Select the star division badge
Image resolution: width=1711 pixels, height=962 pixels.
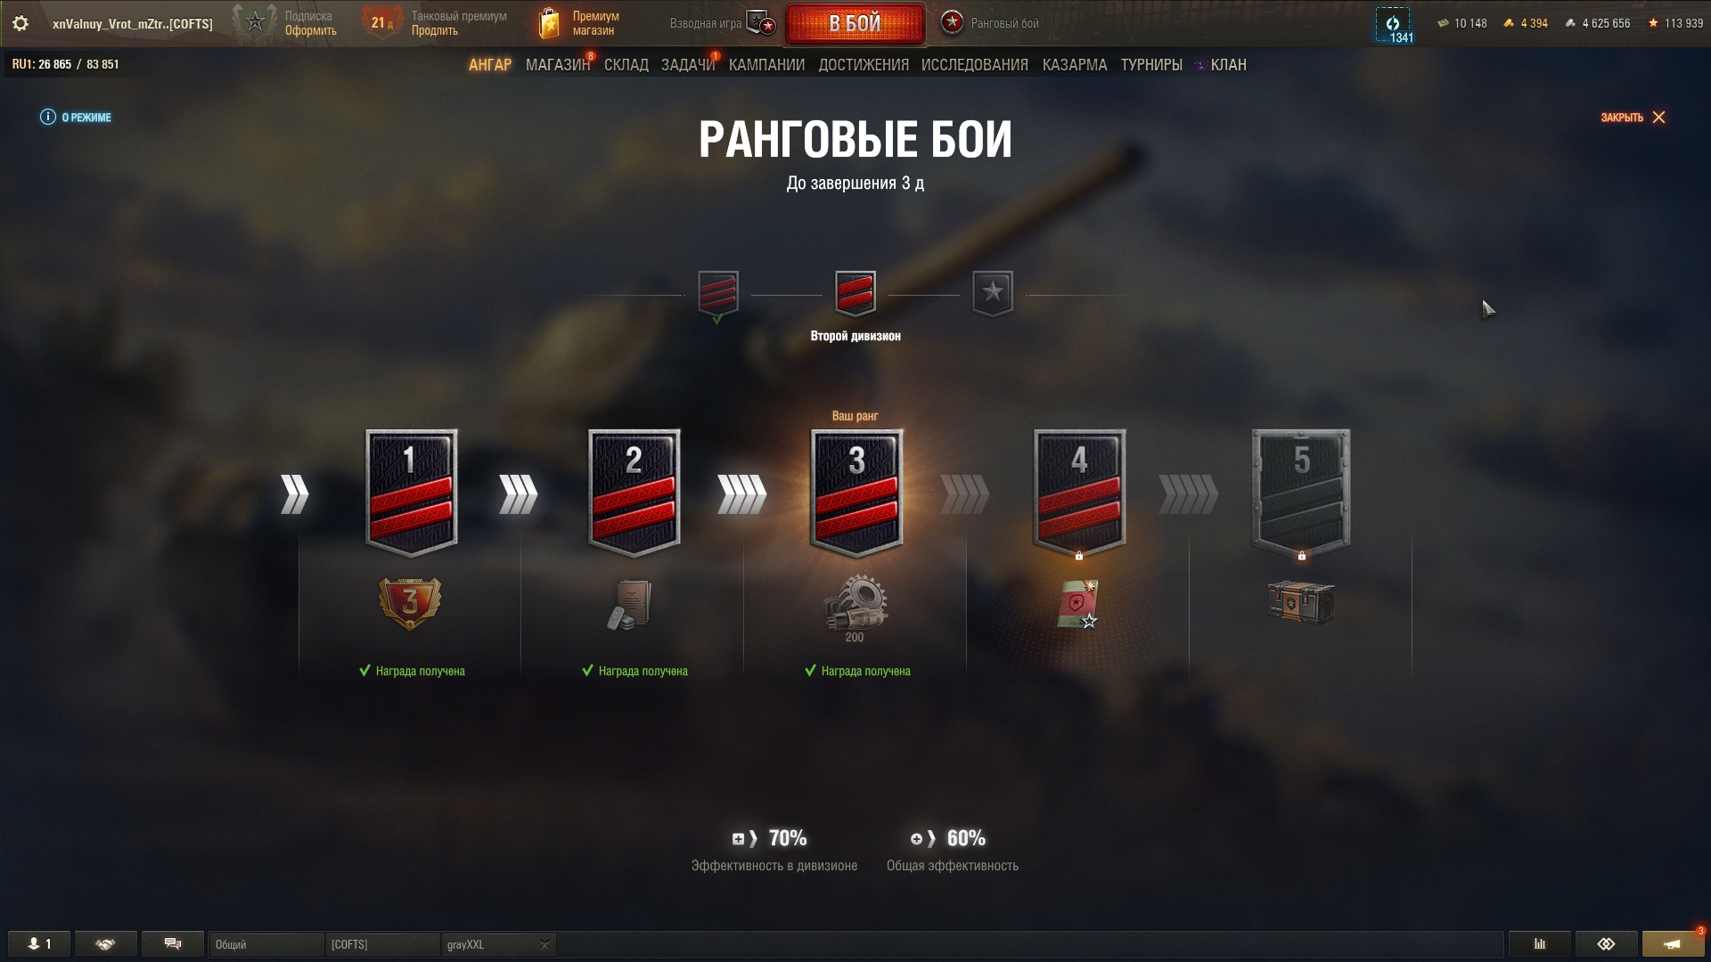[x=993, y=293]
